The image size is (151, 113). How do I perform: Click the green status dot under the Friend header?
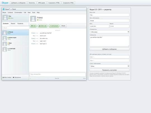(38, 20)
